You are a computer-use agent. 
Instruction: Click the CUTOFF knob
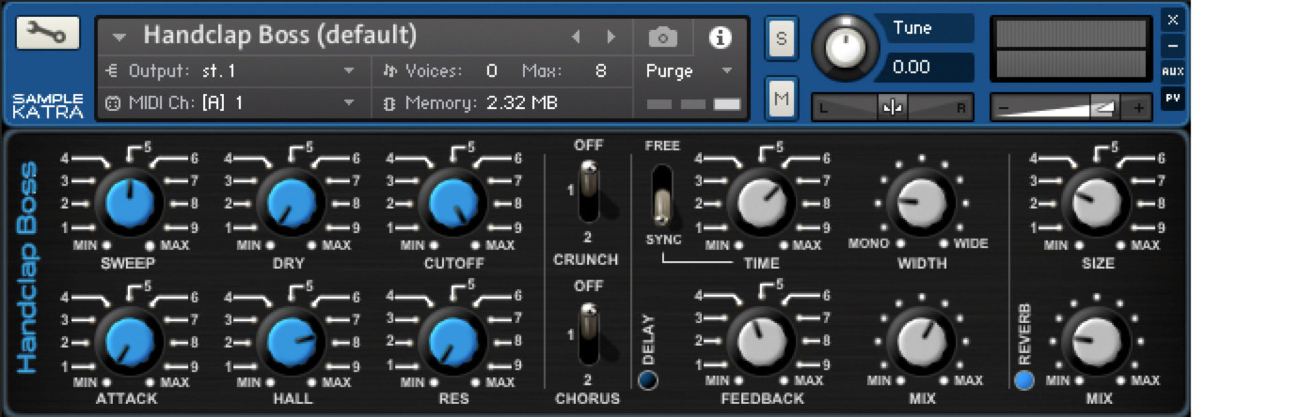pos(453,203)
